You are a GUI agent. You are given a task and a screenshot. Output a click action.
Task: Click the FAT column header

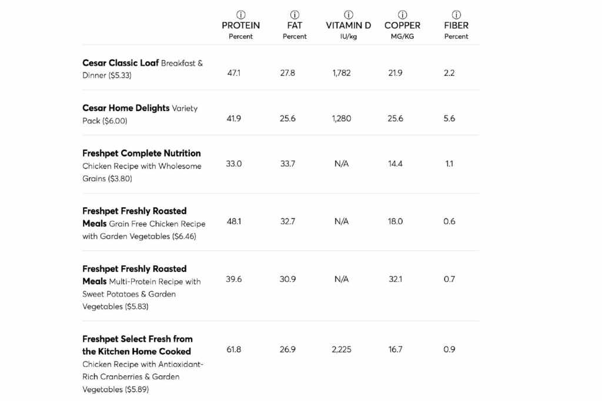295,26
